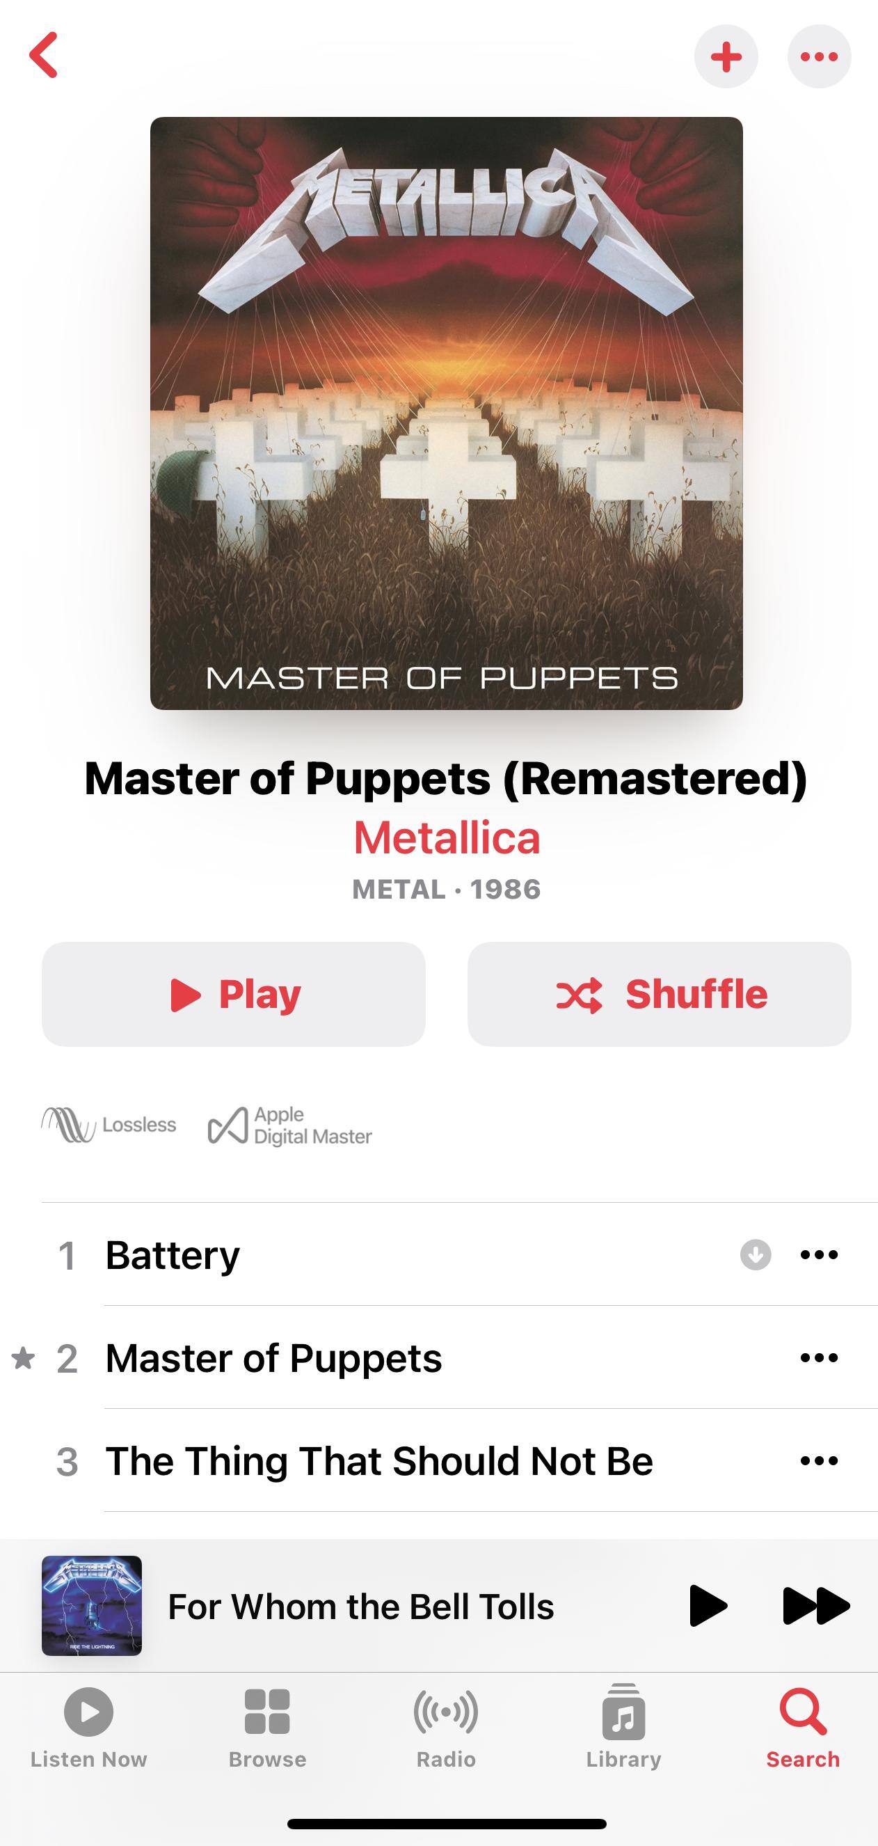Play the album
Viewport: 878px width, 1846px height.
coord(234,994)
